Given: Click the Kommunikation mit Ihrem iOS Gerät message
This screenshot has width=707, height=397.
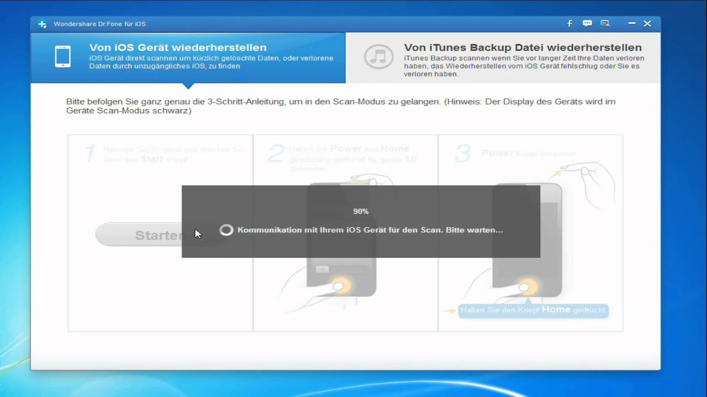Looking at the screenshot, I should [x=370, y=230].
